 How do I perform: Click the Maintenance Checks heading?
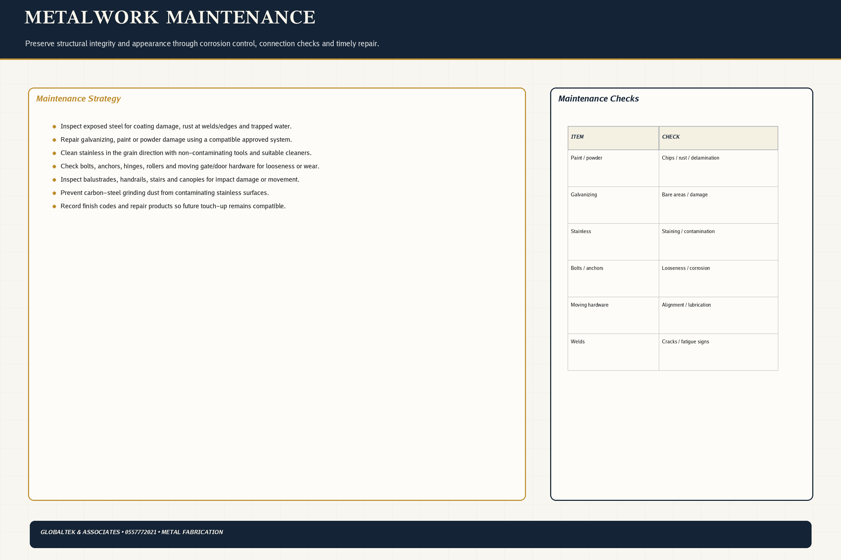point(598,99)
